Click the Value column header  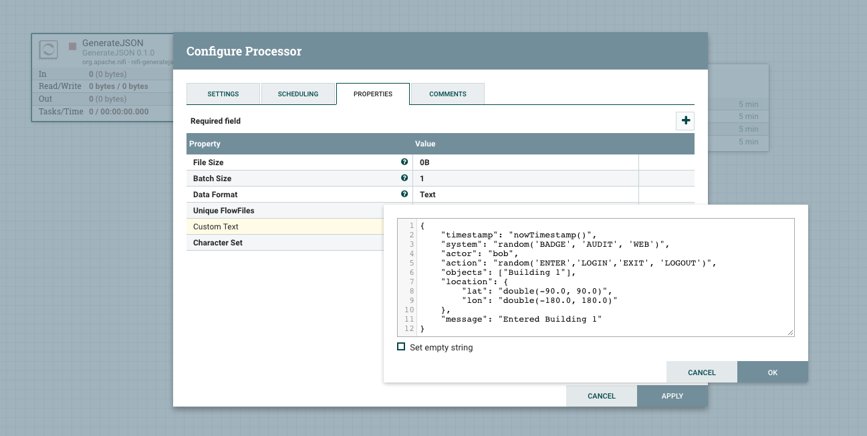click(425, 144)
